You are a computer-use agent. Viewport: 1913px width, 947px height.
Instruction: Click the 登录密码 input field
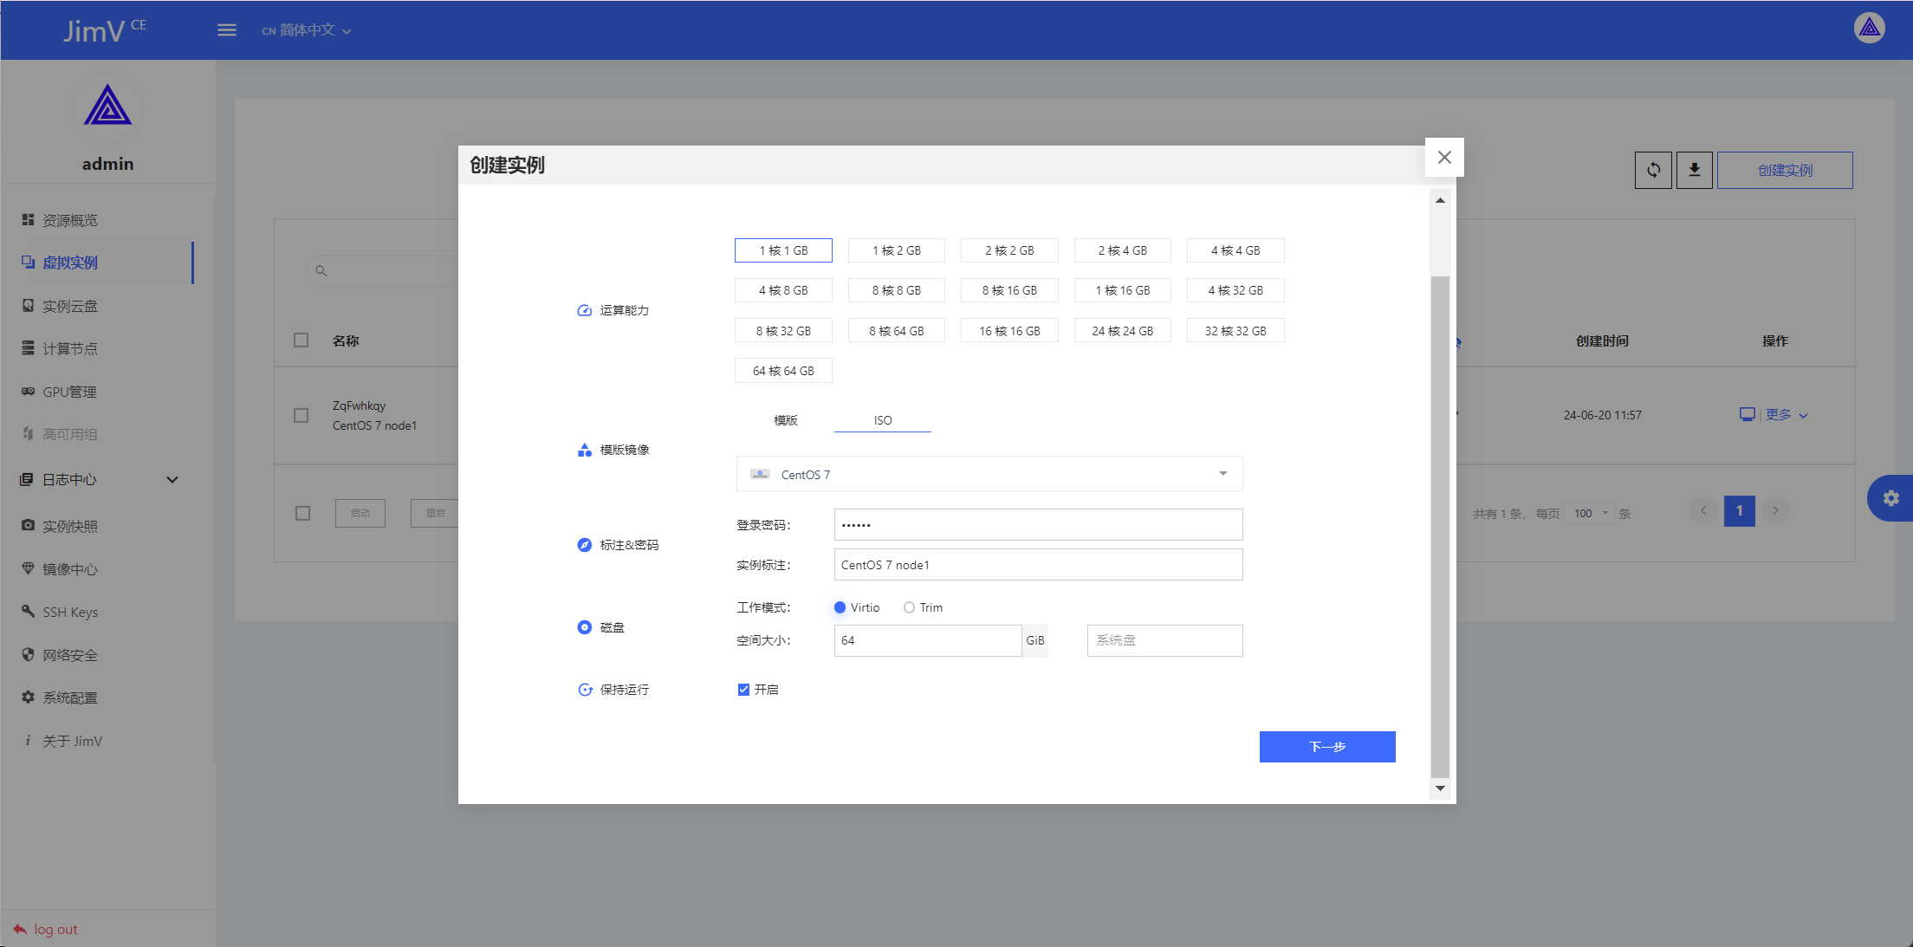tap(1038, 525)
